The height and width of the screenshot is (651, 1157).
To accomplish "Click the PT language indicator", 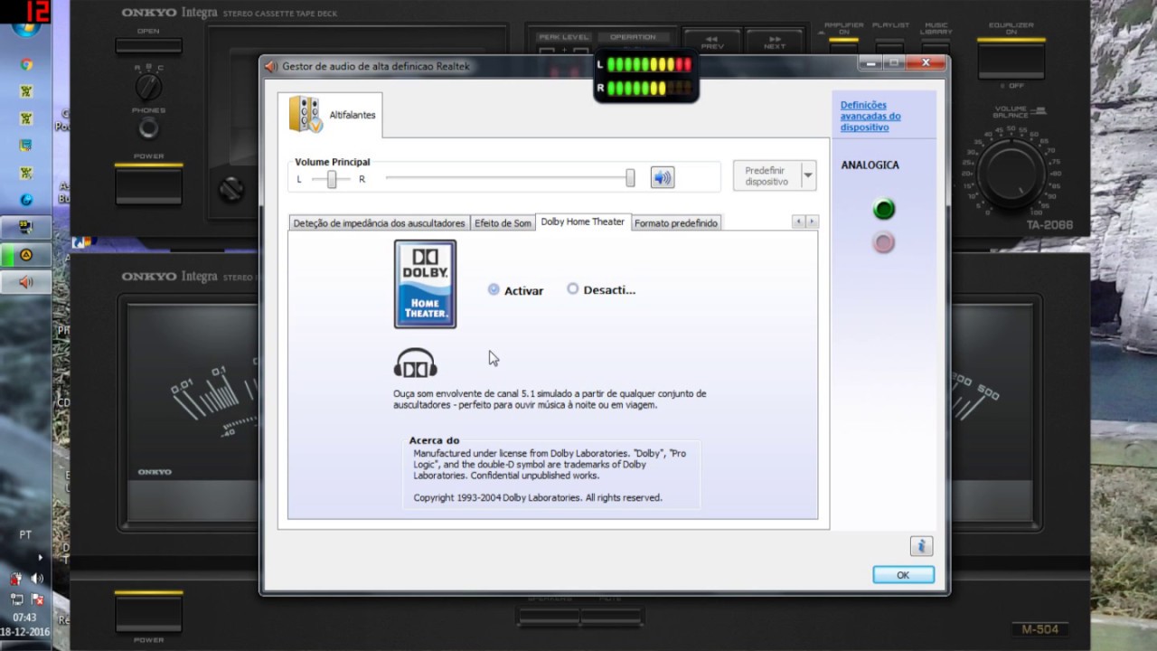I will pyautogui.click(x=25, y=535).
